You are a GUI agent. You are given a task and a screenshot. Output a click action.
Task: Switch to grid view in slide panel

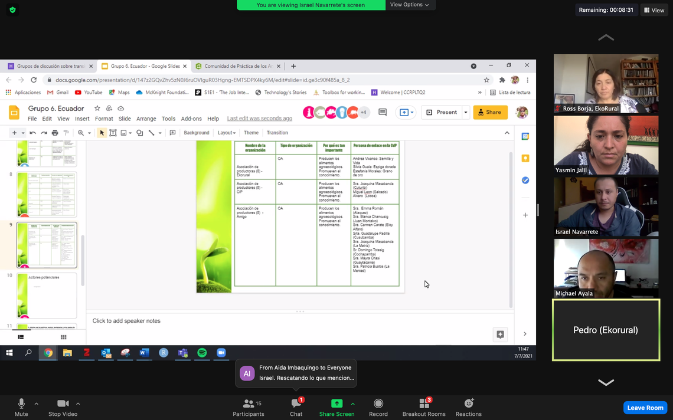click(x=63, y=337)
